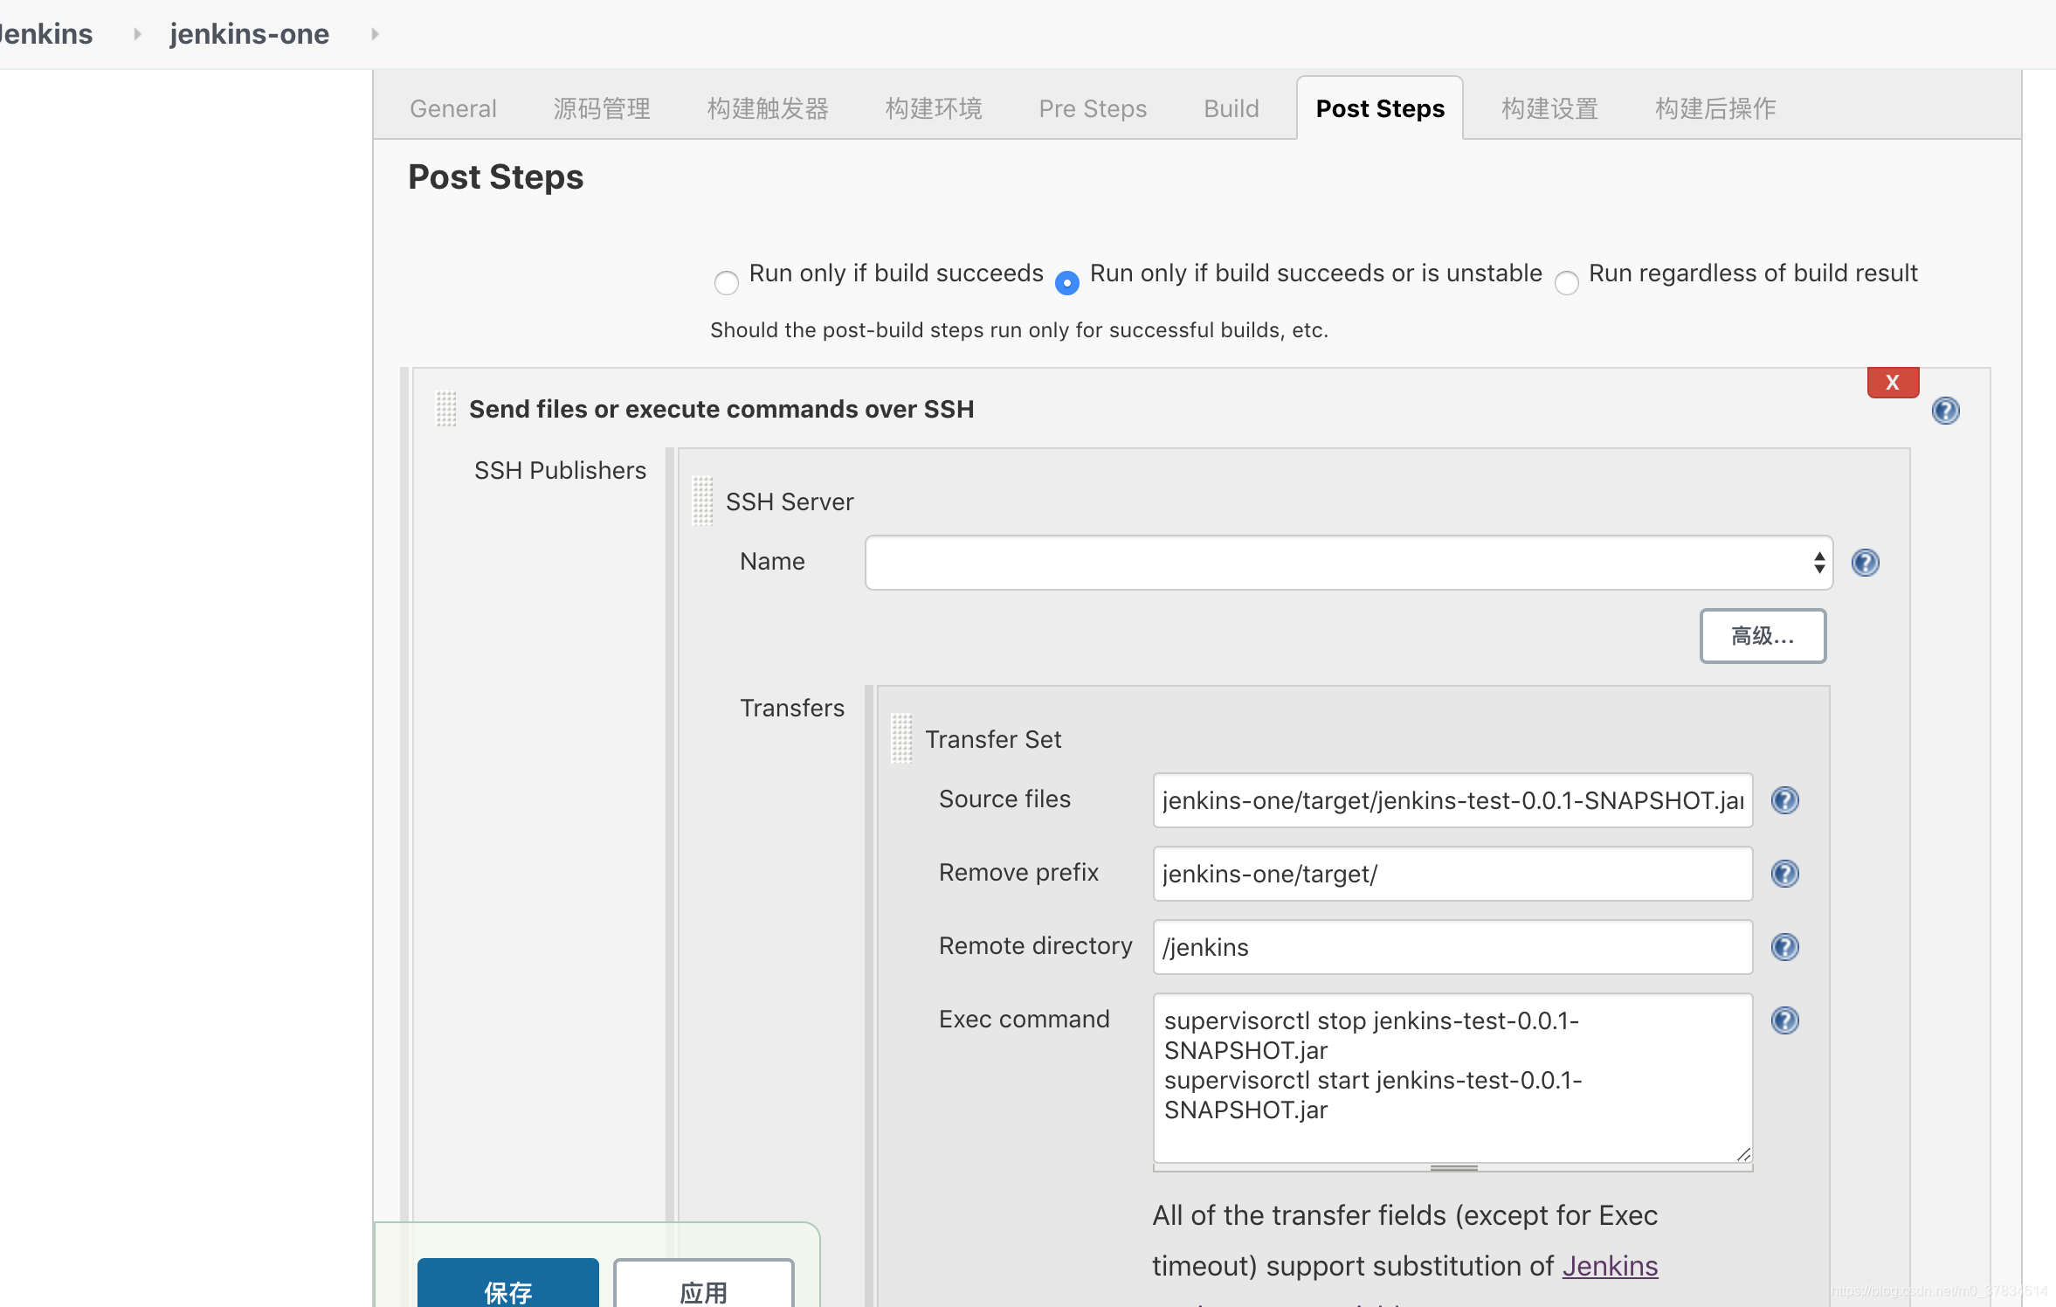Click help icon for Remote directory field
Viewport: 2056px width, 1307px height.
pos(1784,947)
